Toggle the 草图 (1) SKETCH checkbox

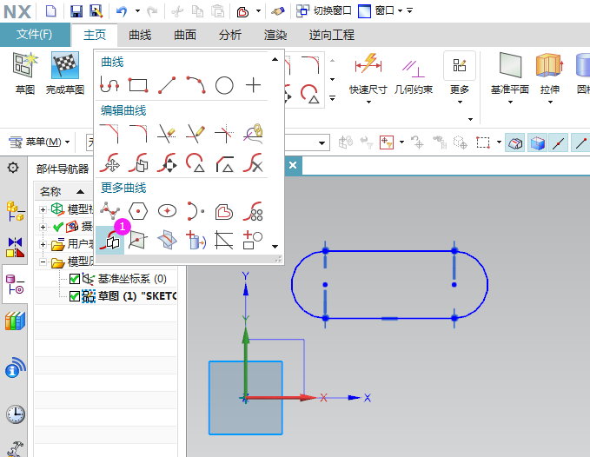click(x=74, y=296)
